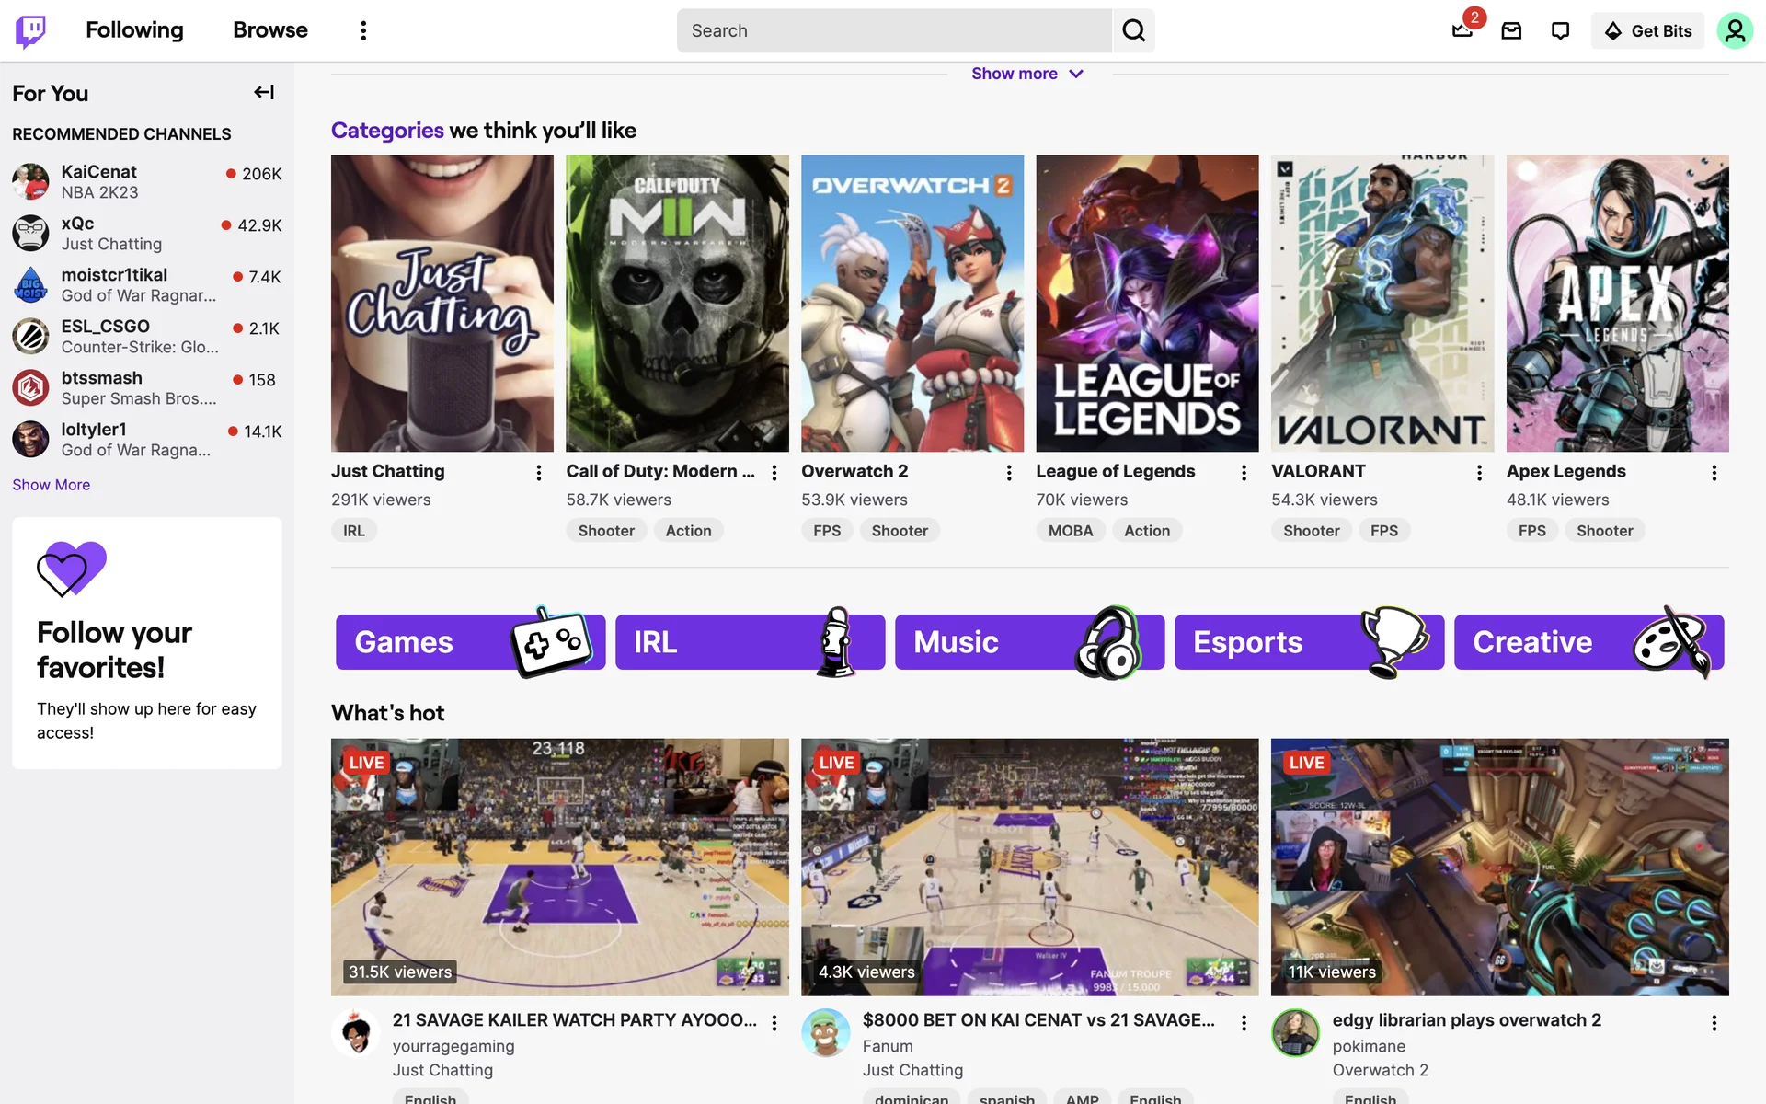Open the Overwatch 2 category thumbnail
Image resolution: width=1766 pixels, height=1104 pixels.
coord(912,304)
